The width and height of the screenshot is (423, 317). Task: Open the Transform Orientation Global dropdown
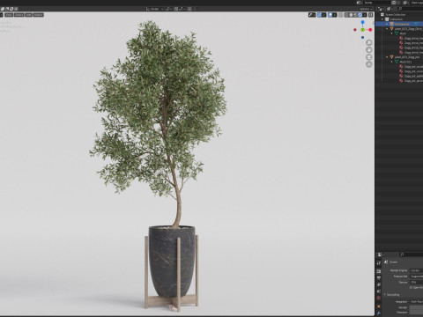pos(154,9)
